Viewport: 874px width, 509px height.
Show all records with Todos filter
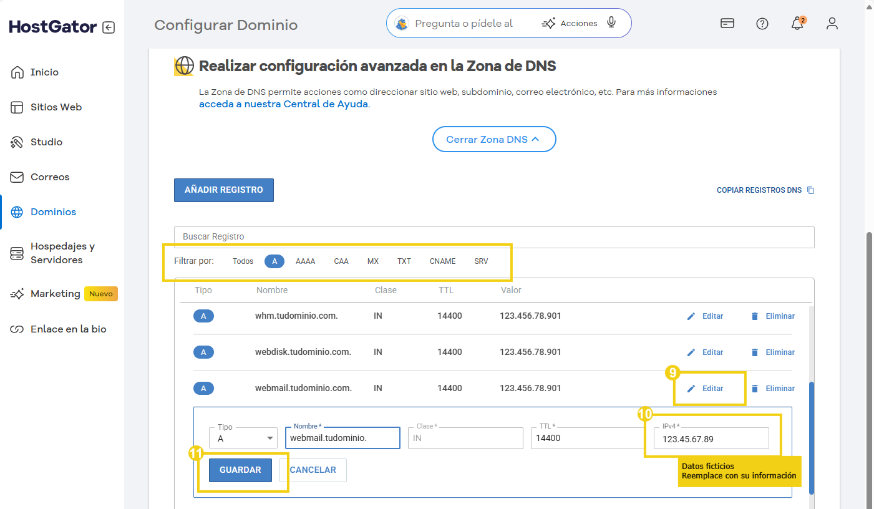point(243,261)
